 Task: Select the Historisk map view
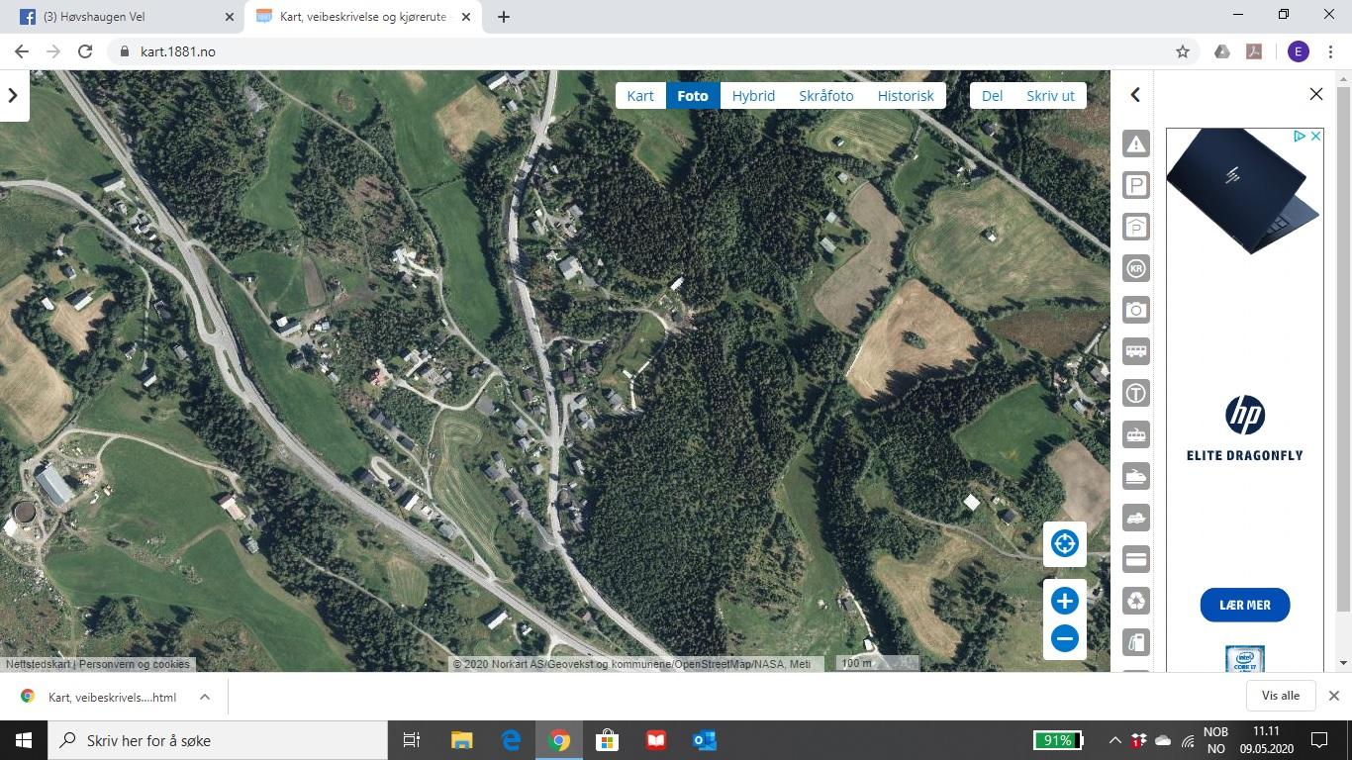pyautogui.click(x=905, y=95)
